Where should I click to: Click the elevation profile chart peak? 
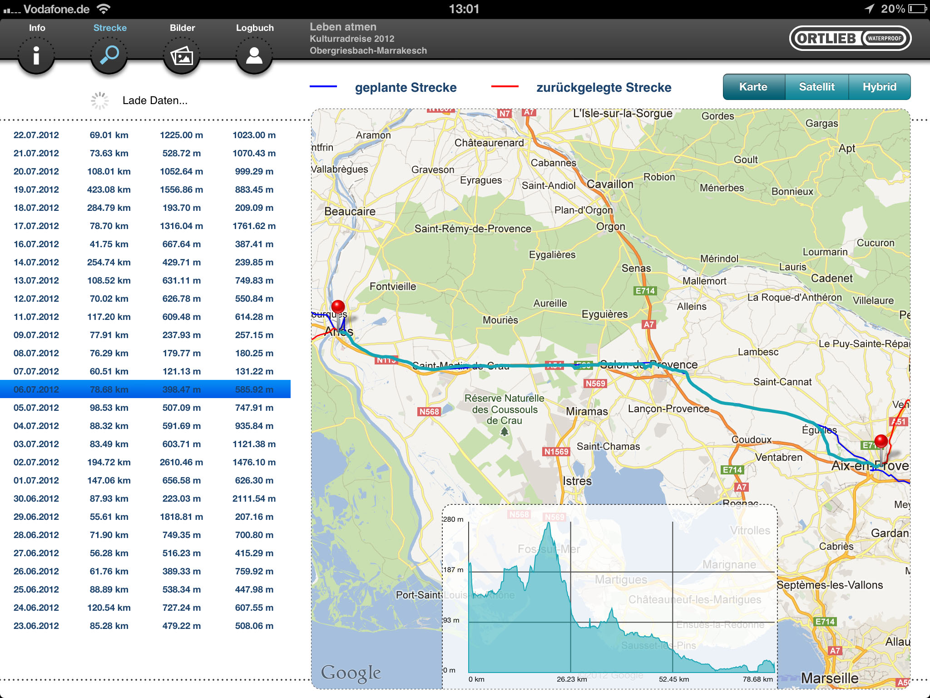(x=549, y=525)
